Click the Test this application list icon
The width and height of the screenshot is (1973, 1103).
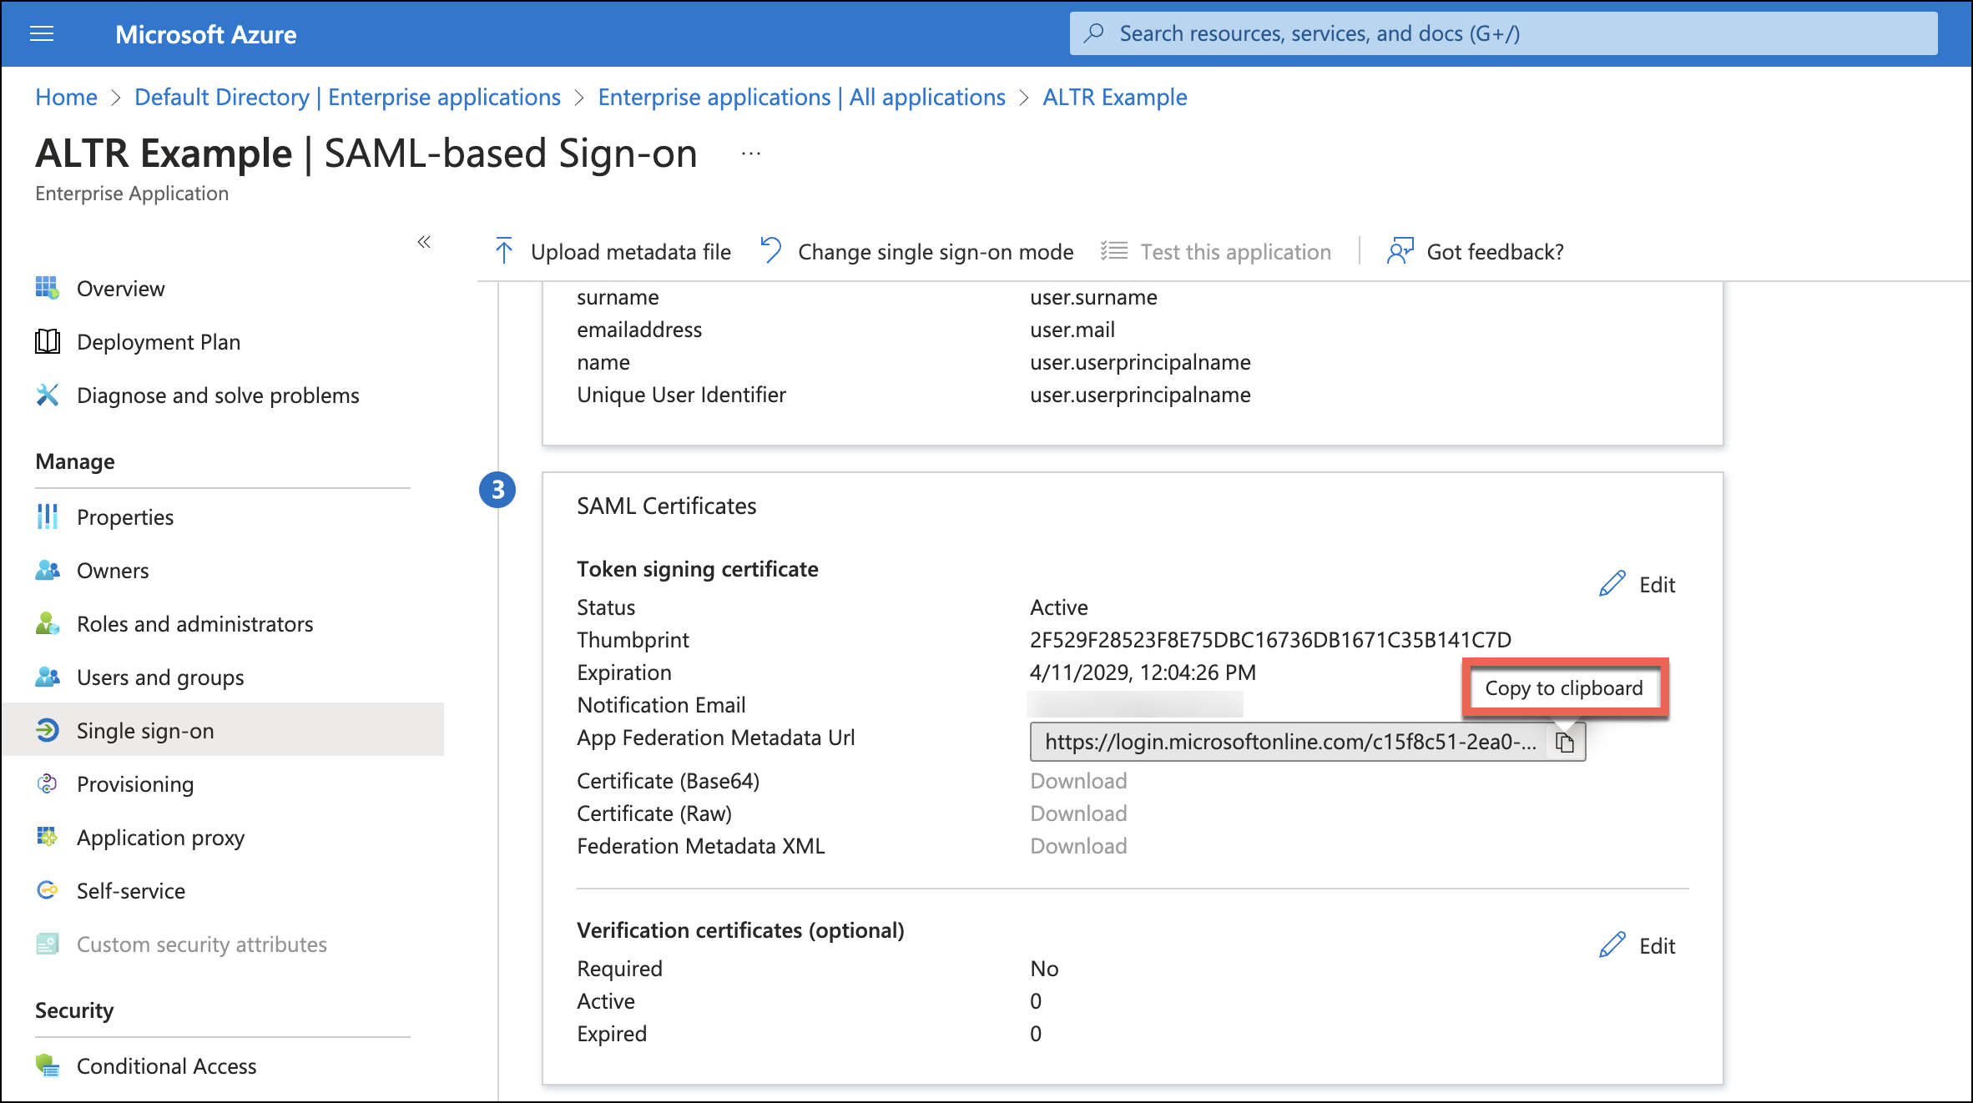(x=1114, y=250)
